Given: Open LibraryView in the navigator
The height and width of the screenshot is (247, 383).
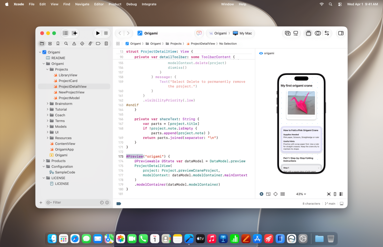Looking at the screenshot, I should pos(68,75).
